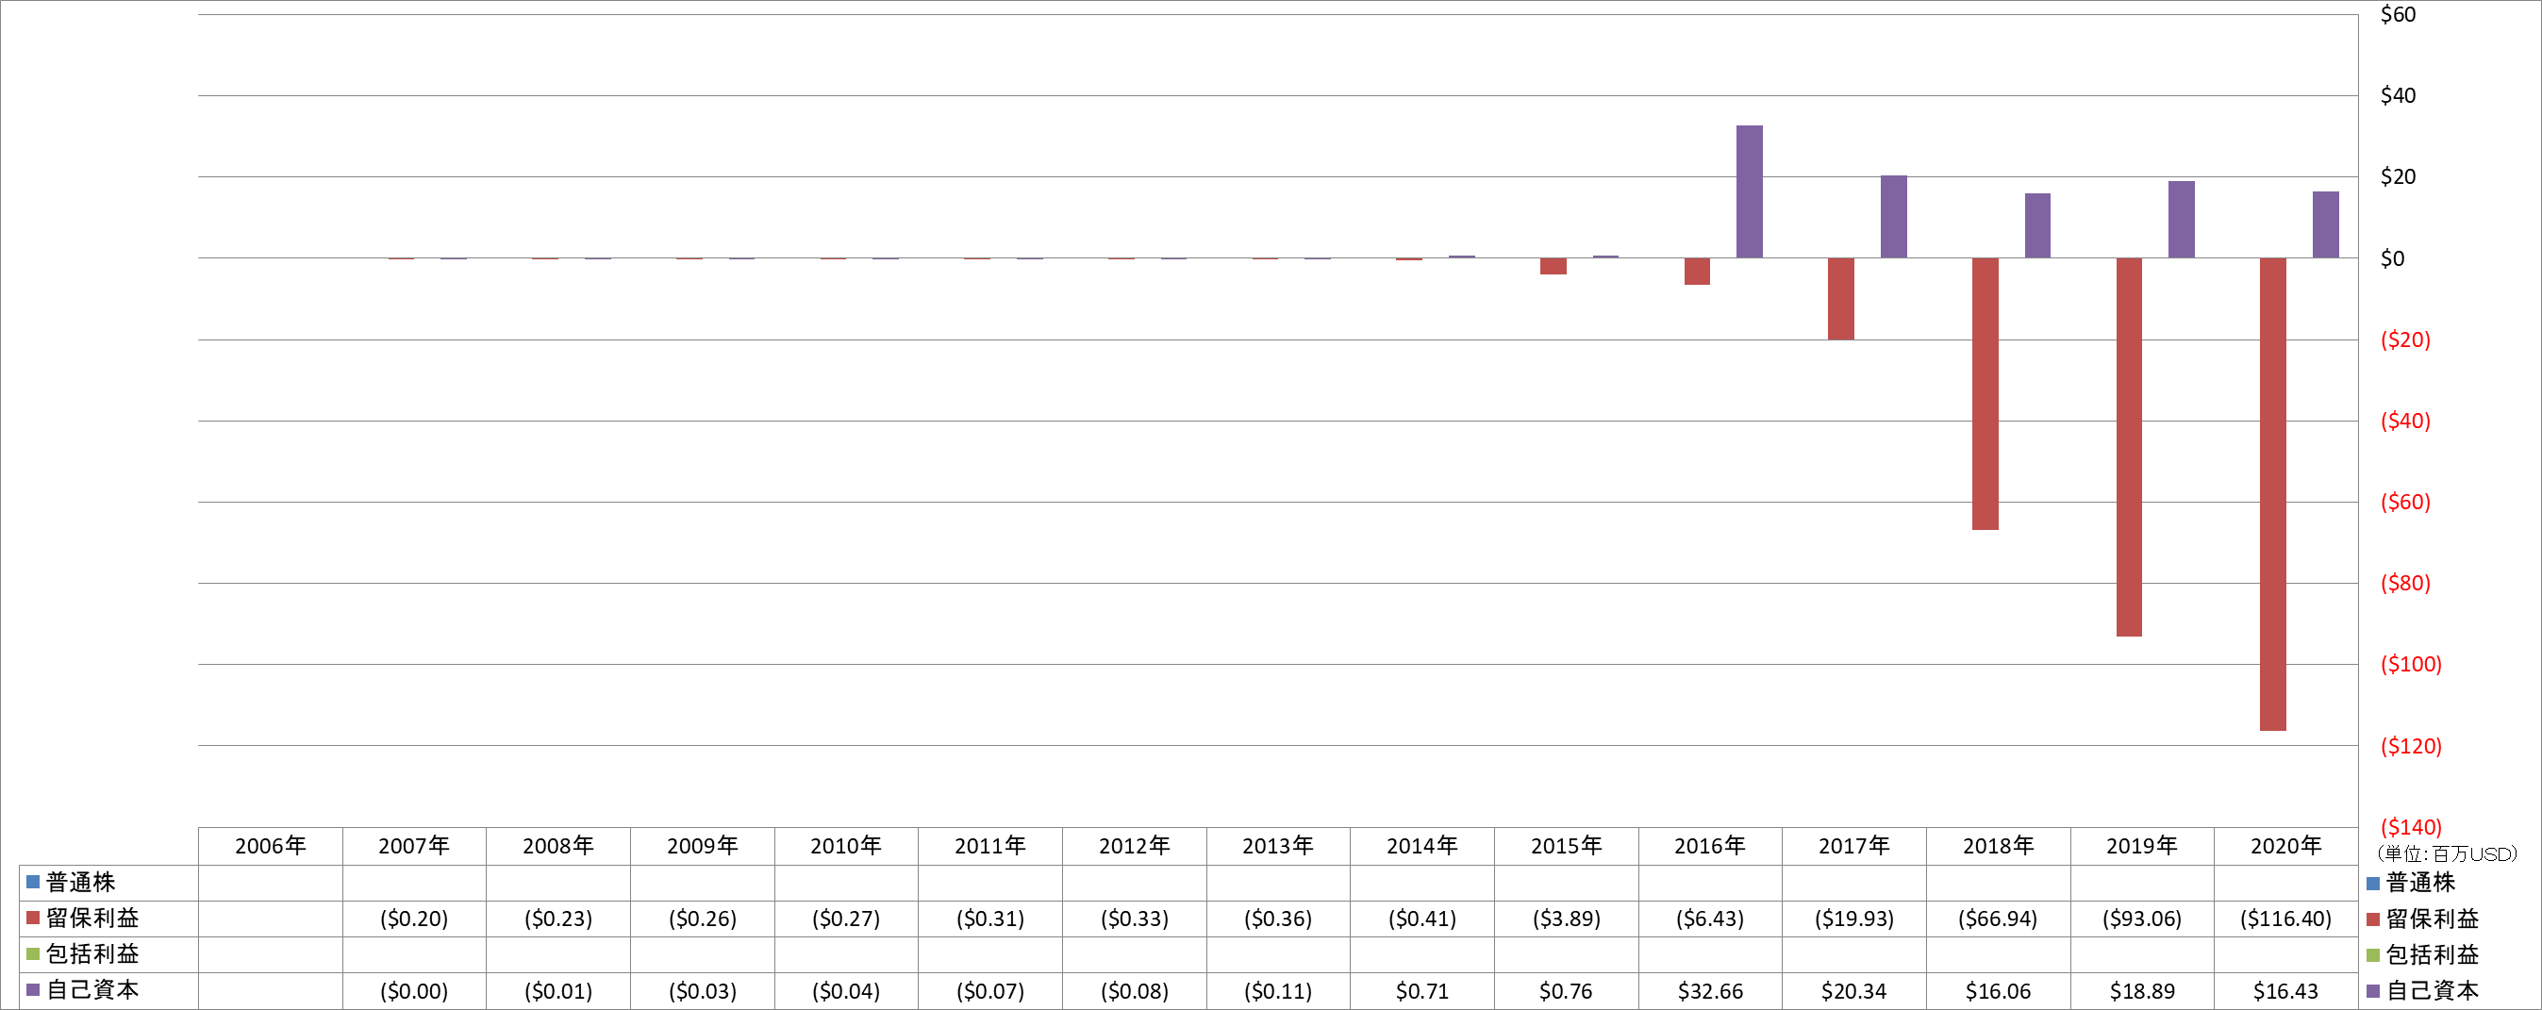Select the 2019年 column header

2143,846
